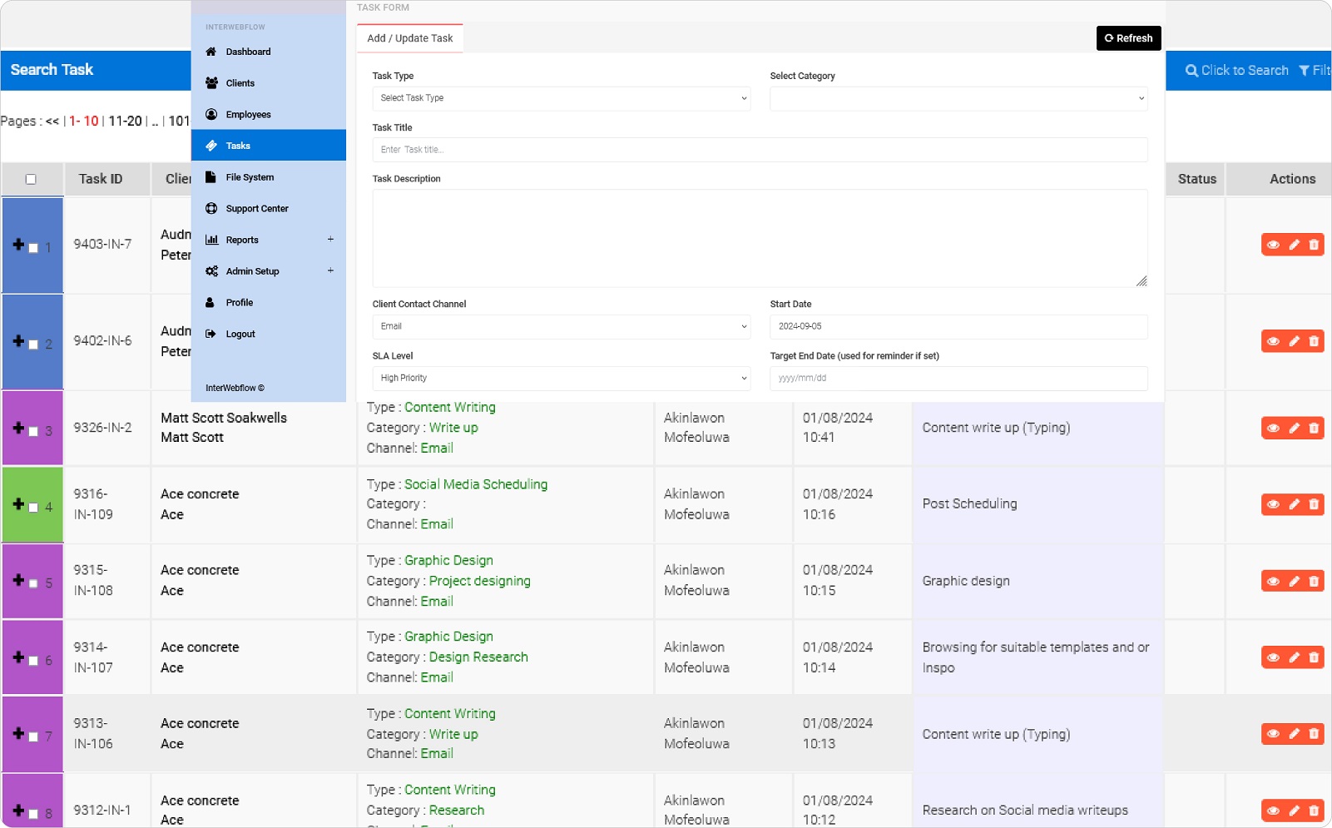
Task: Click the Refresh button
Action: [1128, 37]
